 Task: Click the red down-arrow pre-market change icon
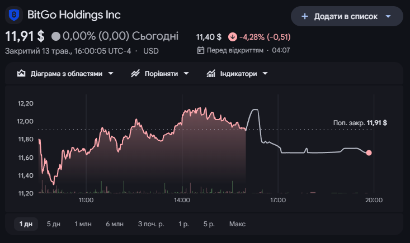[233, 37]
